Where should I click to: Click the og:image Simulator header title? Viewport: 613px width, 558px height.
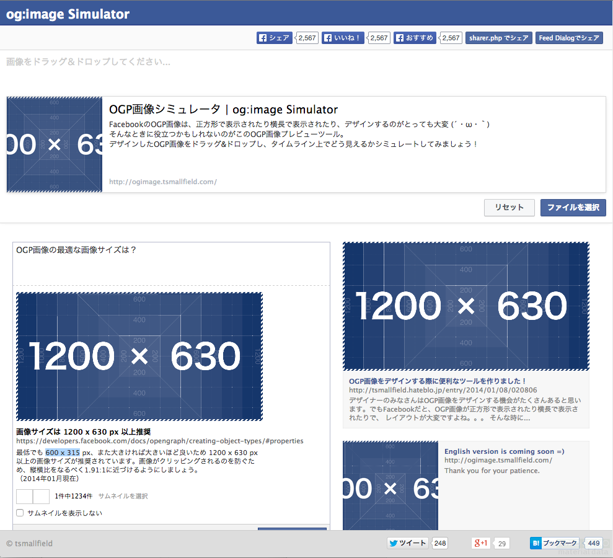pyautogui.click(x=68, y=14)
